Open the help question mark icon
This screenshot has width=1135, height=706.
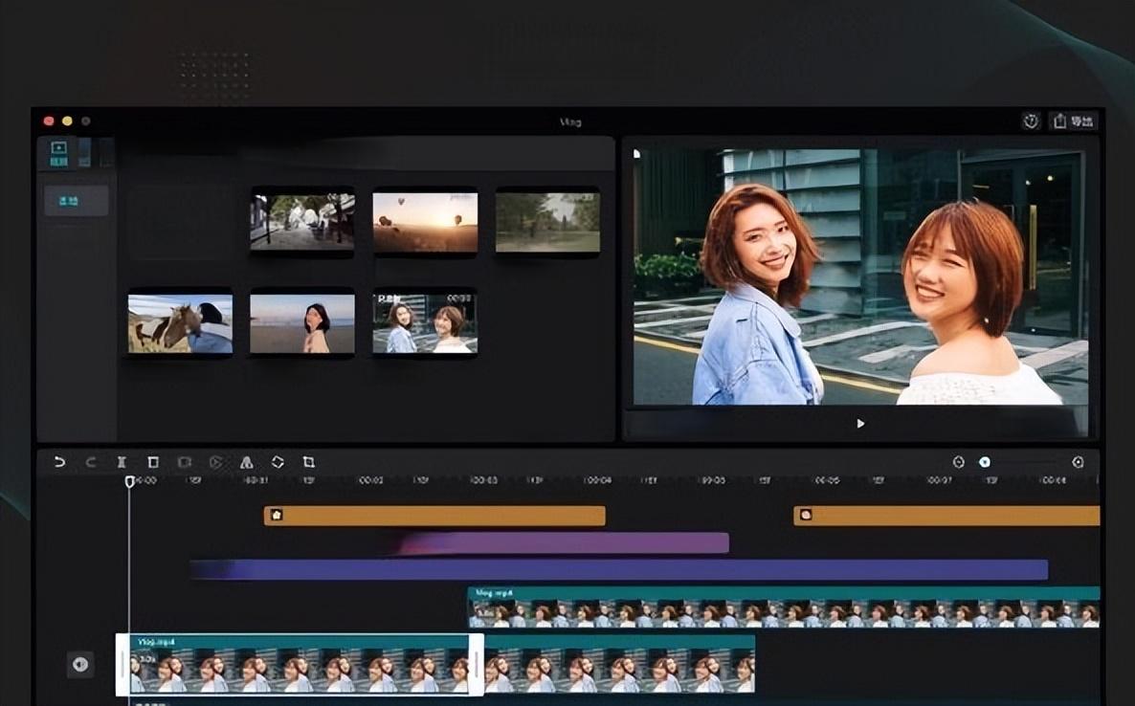tap(1031, 121)
